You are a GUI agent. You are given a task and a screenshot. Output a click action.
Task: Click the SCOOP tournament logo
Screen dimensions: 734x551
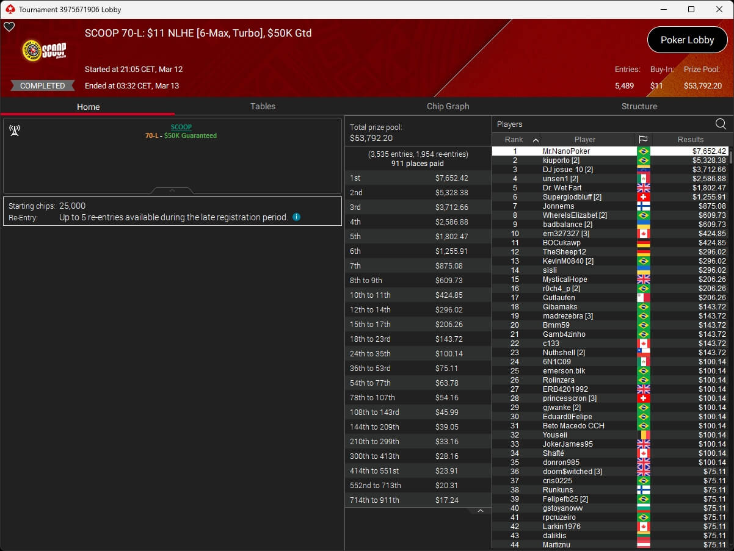tap(44, 51)
